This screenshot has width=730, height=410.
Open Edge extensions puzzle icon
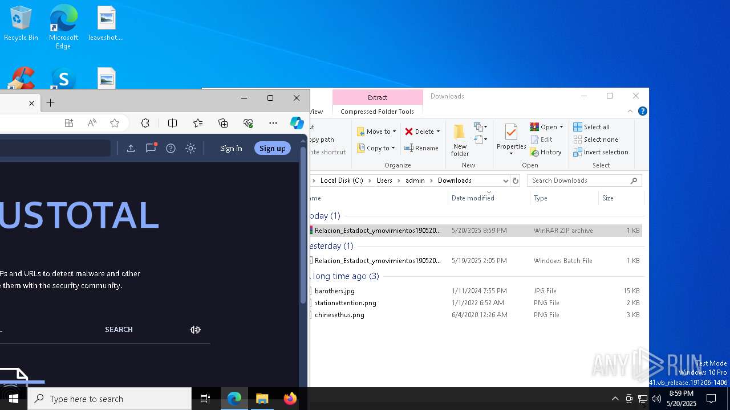tap(145, 123)
